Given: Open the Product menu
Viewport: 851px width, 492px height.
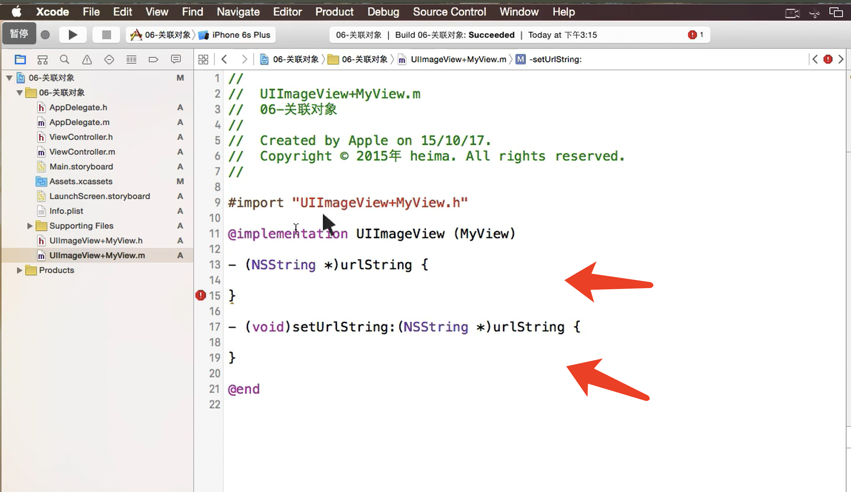Looking at the screenshot, I should pyautogui.click(x=334, y=12).
